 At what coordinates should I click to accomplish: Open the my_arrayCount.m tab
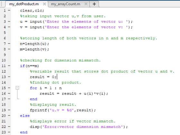tap(66, 4)
